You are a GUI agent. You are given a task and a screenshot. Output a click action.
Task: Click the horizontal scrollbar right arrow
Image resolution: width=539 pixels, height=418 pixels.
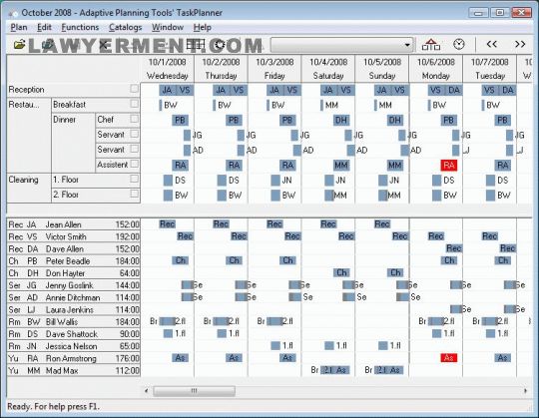coord(525,390)
